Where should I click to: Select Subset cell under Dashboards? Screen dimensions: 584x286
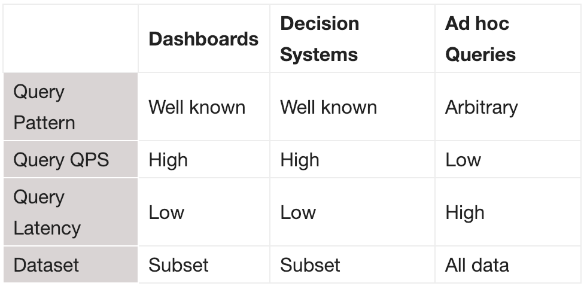pos(178,265)
